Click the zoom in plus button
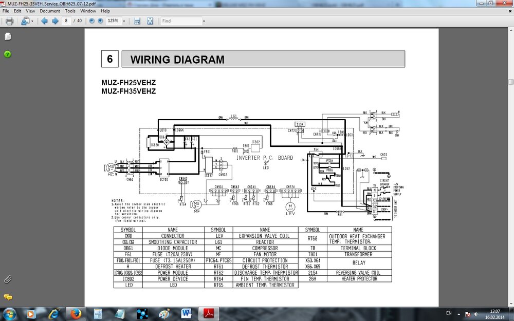This screenshot has width=514, height=321. (100, 21)
